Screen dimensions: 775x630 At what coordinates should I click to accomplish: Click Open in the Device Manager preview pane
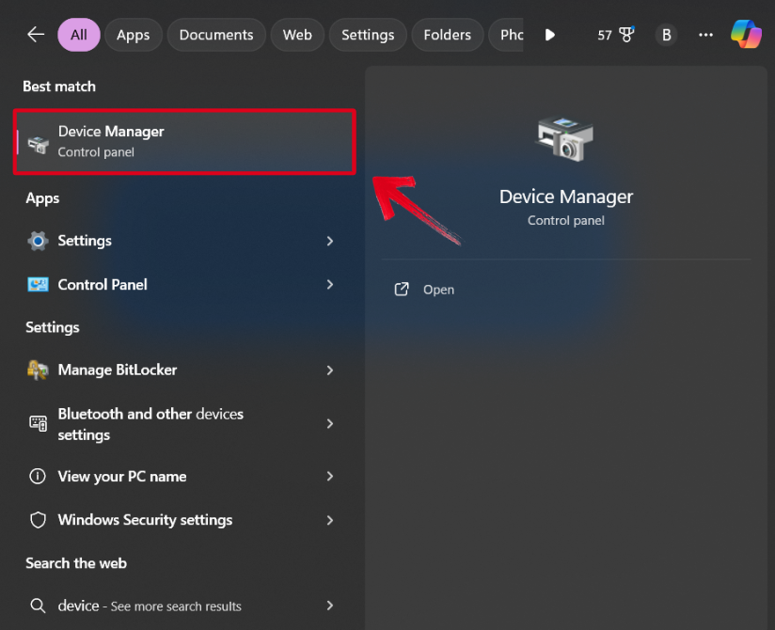pyautogui.click(x=438, y=290)
